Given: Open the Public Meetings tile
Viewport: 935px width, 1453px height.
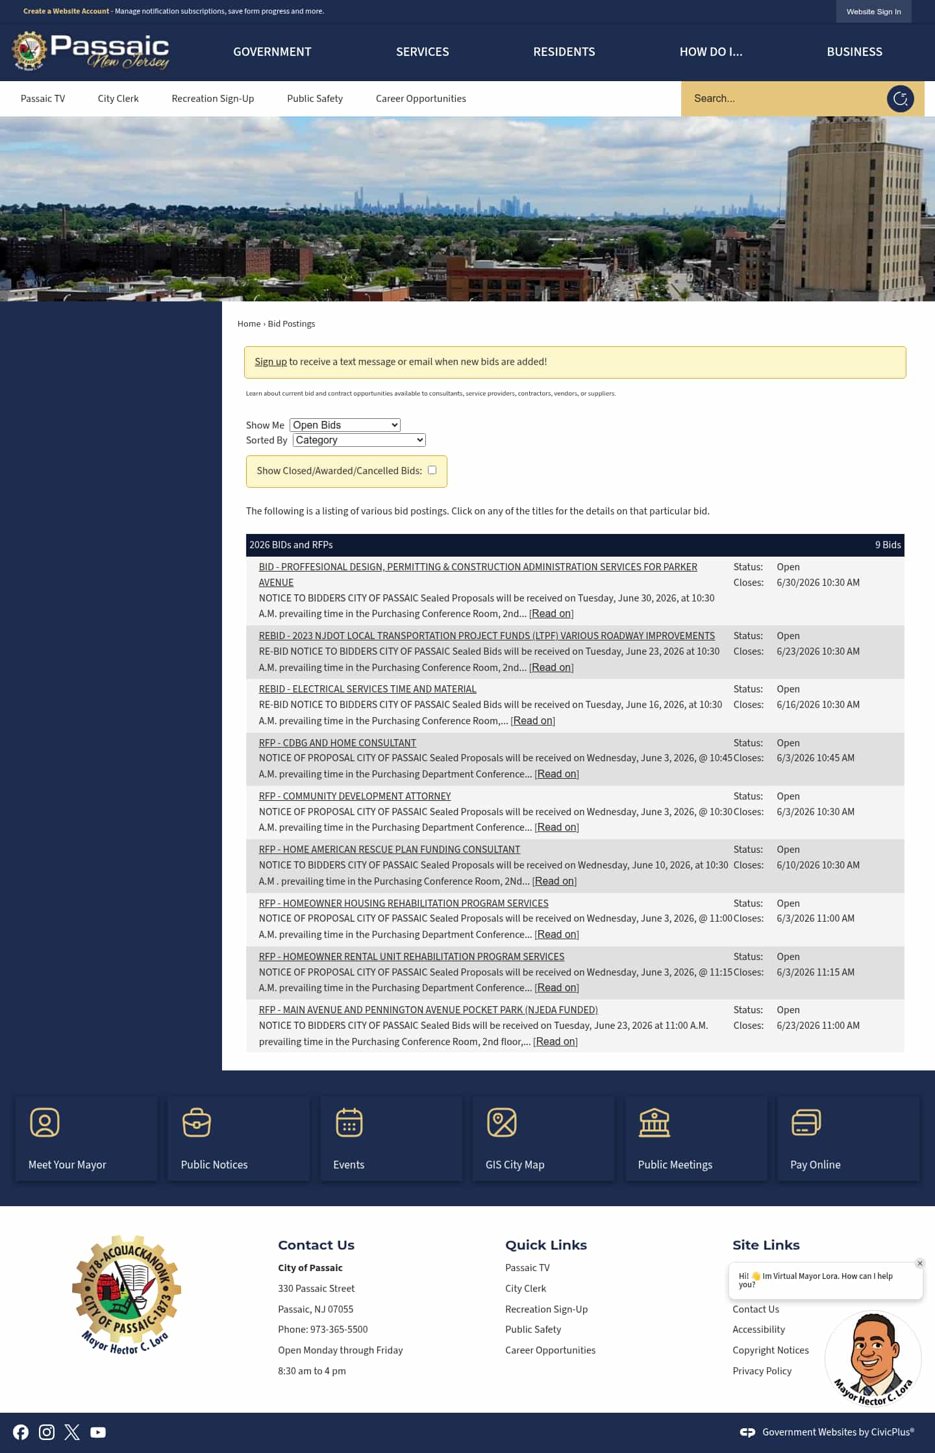Looking at the screenshot, I should click(x=696, y=1138).
